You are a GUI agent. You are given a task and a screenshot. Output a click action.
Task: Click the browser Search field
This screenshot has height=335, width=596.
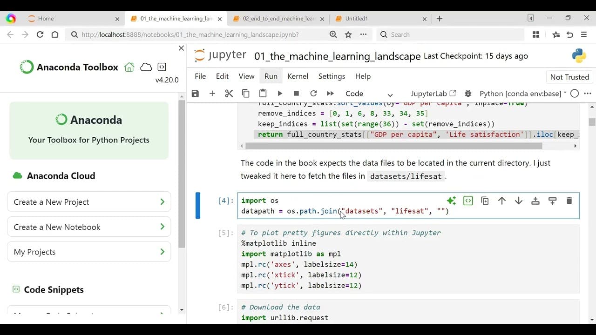point(450,34)
